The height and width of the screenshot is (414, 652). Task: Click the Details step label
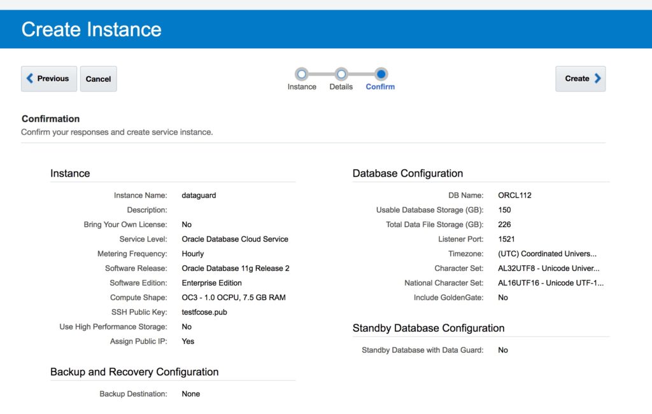[341, 87]
